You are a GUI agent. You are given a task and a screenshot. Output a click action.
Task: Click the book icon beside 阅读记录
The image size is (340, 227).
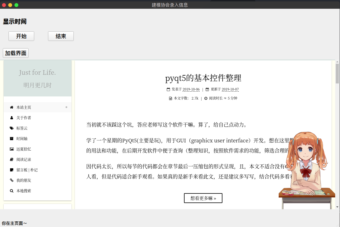click(12, 160)
